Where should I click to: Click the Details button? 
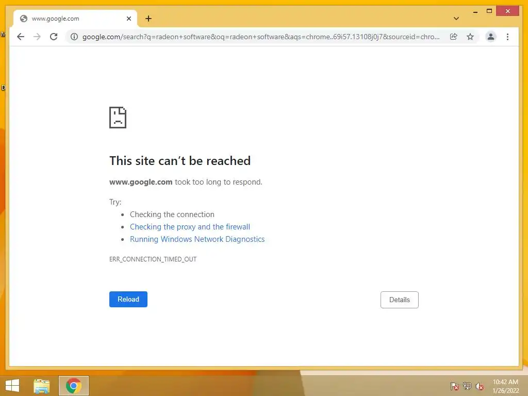coord(400,300)
